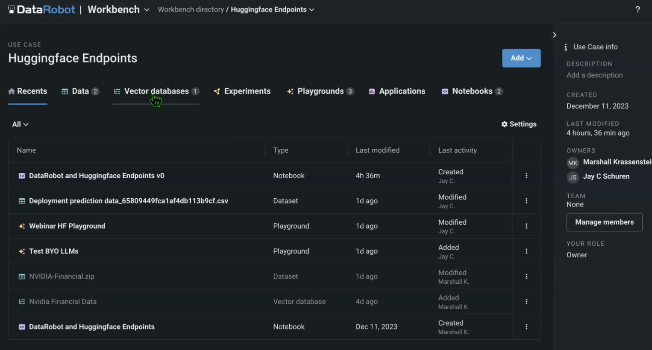The height and width of the screenshot is (350, 652).
Task: Click Add a description field
Action: [x=594, y=75]
